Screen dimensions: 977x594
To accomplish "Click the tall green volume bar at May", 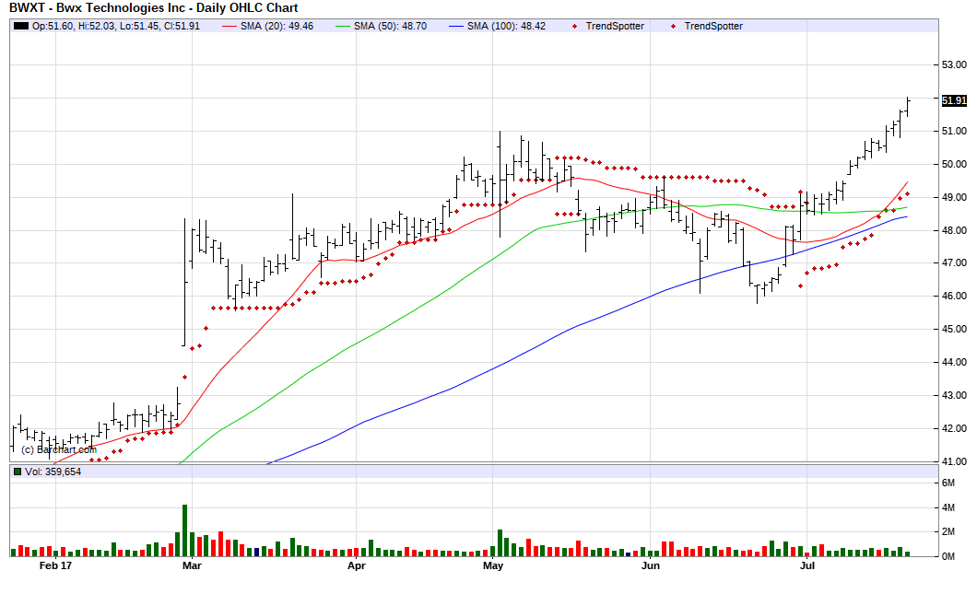I will (500, 543).
